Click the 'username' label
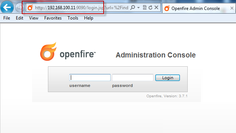 coord(80,85)
